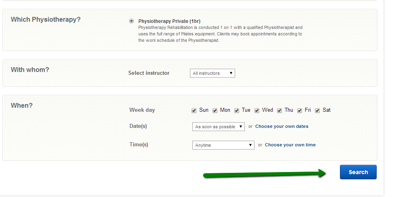Expand the As soon as possible dropdown

click(x=219, y=127)
